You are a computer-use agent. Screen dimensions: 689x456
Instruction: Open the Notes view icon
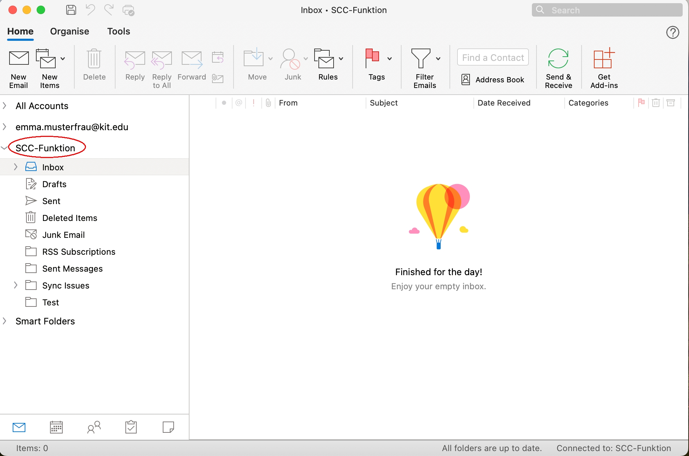point(168,427)
